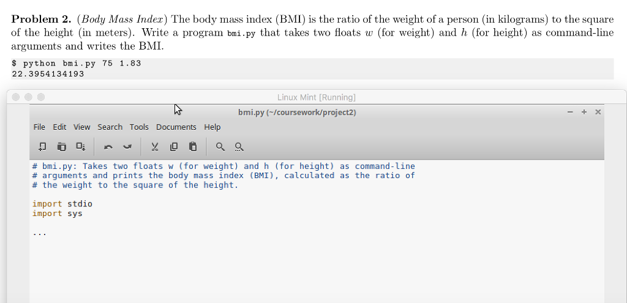Save the current file via toolbar icon
The image size is (627, 303).
click(81, 147)
